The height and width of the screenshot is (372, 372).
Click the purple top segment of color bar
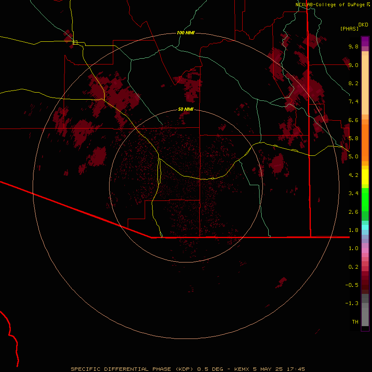tap(365, 41)
